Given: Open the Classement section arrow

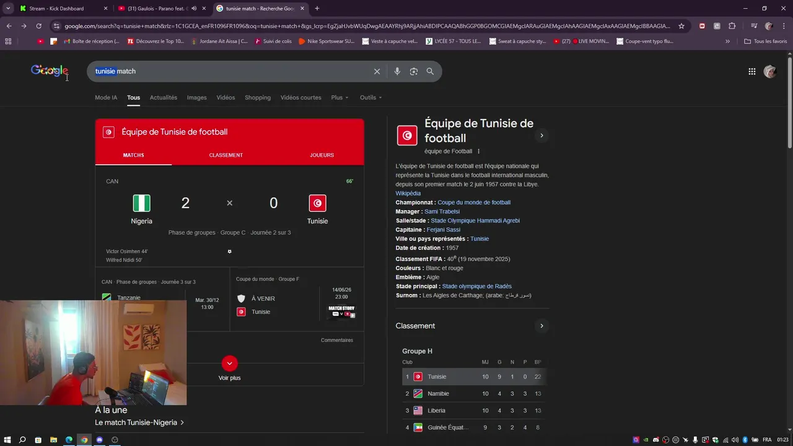Looking at the screenshot, I should click(x=541, y=326).
